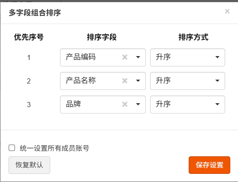Close the 多字段组合排序 dialog

(x=227, y=11)
